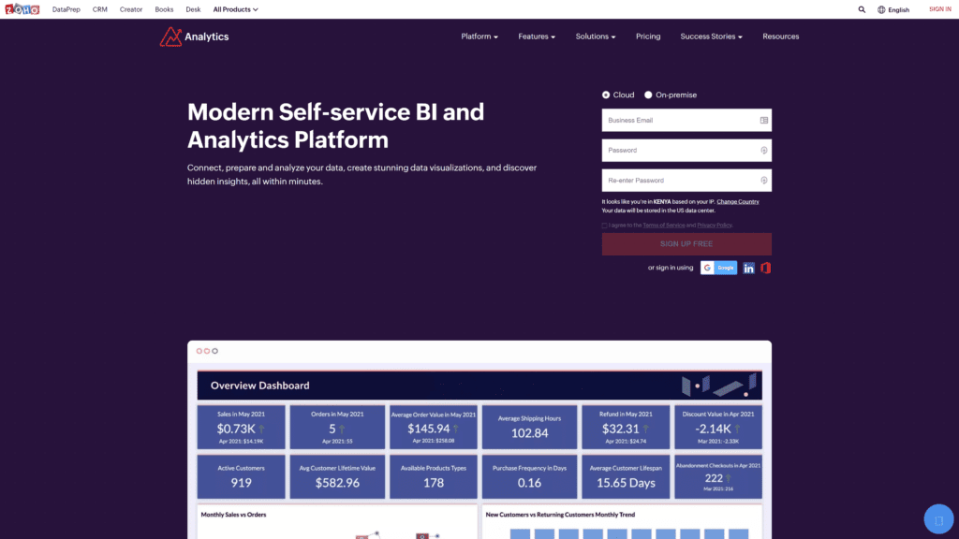Open the Platform dropdown menu
Image resolution: width=959 pixels, height=539 pixels.
(479, 36)
